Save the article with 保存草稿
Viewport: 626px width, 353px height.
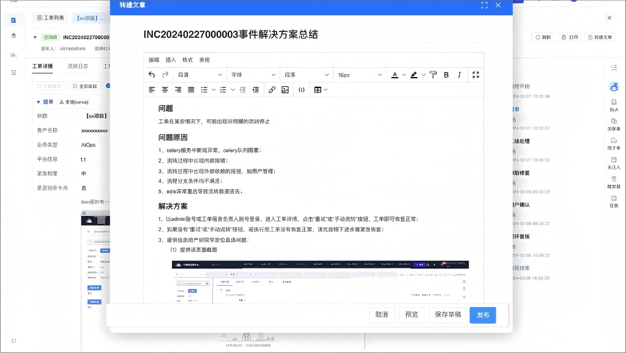click(x=448, y=314)
